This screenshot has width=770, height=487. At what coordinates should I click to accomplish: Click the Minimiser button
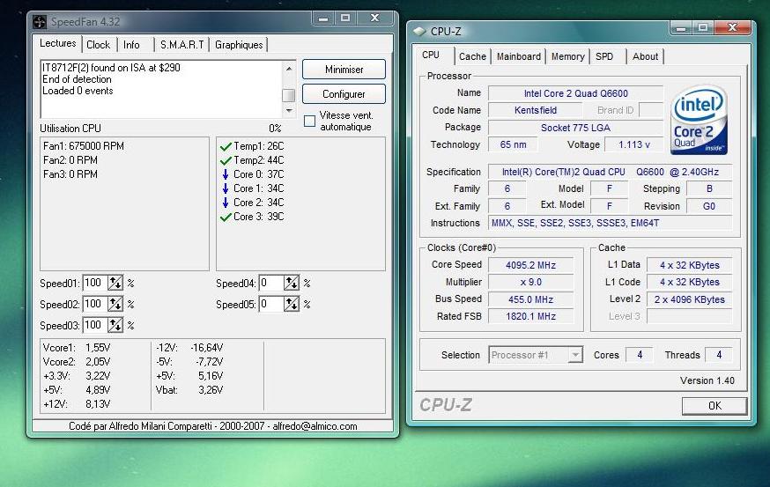point(344,70)
